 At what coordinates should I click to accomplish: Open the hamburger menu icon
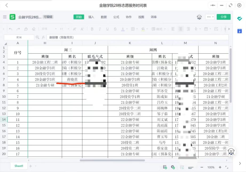5,17
